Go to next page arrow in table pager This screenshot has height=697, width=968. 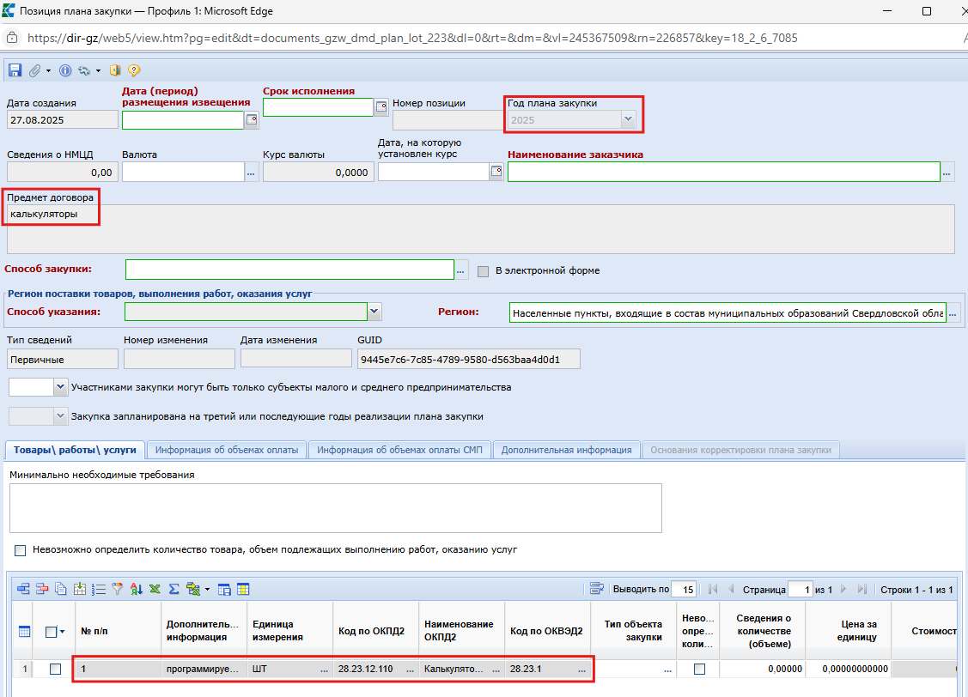click(x=843, y=589)
